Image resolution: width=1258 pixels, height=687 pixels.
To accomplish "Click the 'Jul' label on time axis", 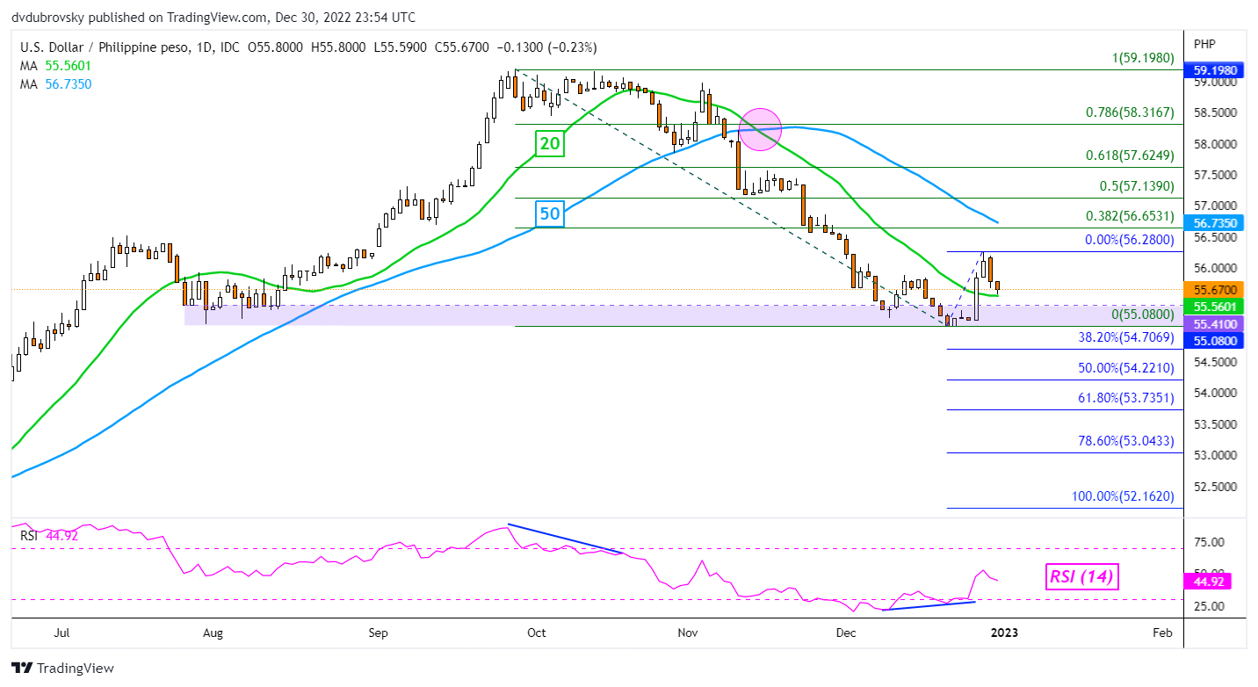I will point(62,633).
